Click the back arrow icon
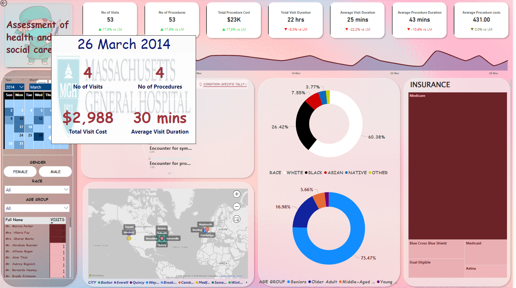 [x=4, y=3]
